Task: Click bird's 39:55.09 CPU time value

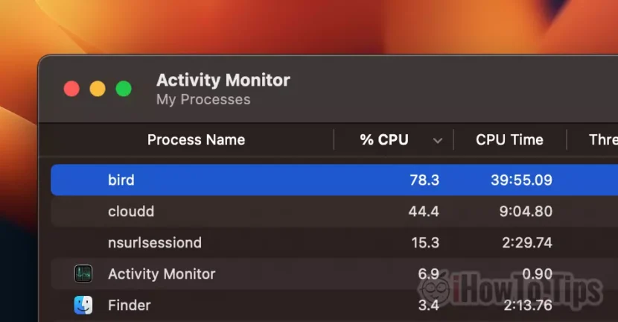Action: 521,180
